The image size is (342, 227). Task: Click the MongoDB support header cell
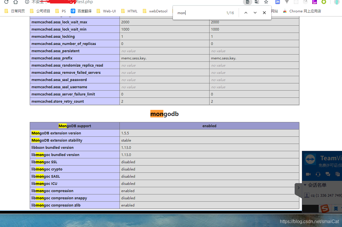(x=75, y=126)
